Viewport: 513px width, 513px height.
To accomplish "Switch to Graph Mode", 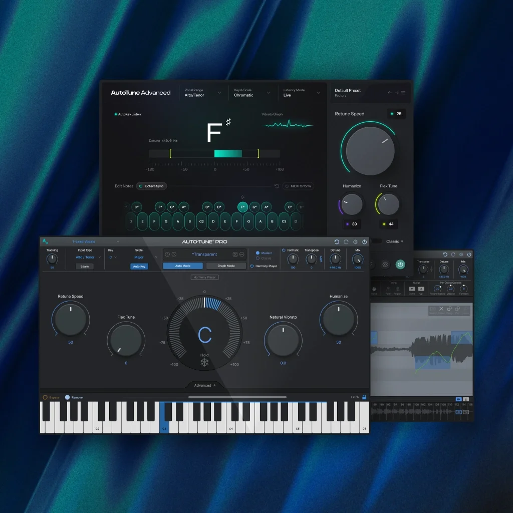I will pyautogui.click(x=226, y=266).
